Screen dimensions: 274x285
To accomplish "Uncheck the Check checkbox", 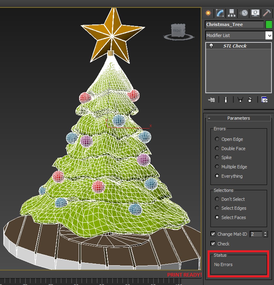I will tap(213, 244).
